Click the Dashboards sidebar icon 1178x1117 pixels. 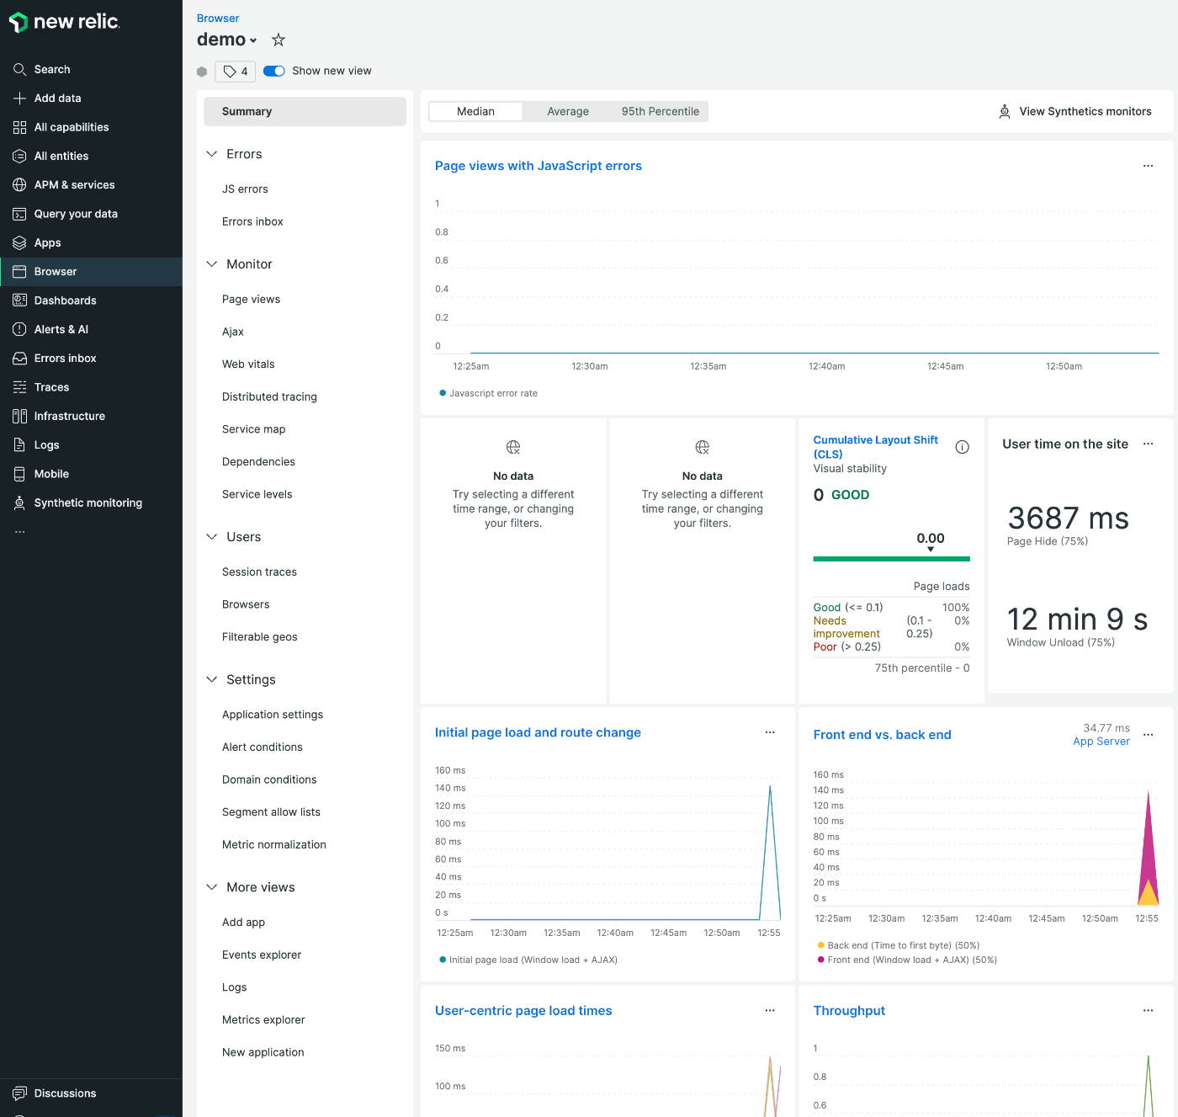19,301
